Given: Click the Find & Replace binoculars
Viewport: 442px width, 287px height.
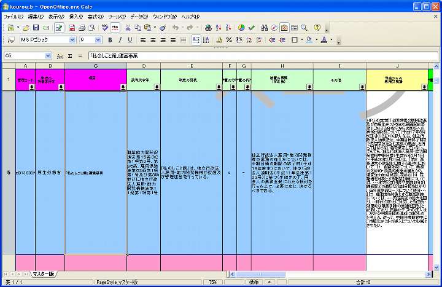Looking at the screenshot, I should (264, 28).
